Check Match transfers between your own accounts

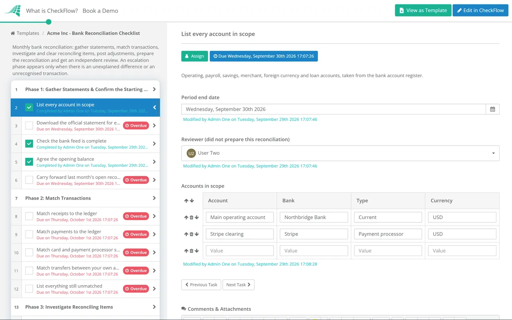click(29, 271)
